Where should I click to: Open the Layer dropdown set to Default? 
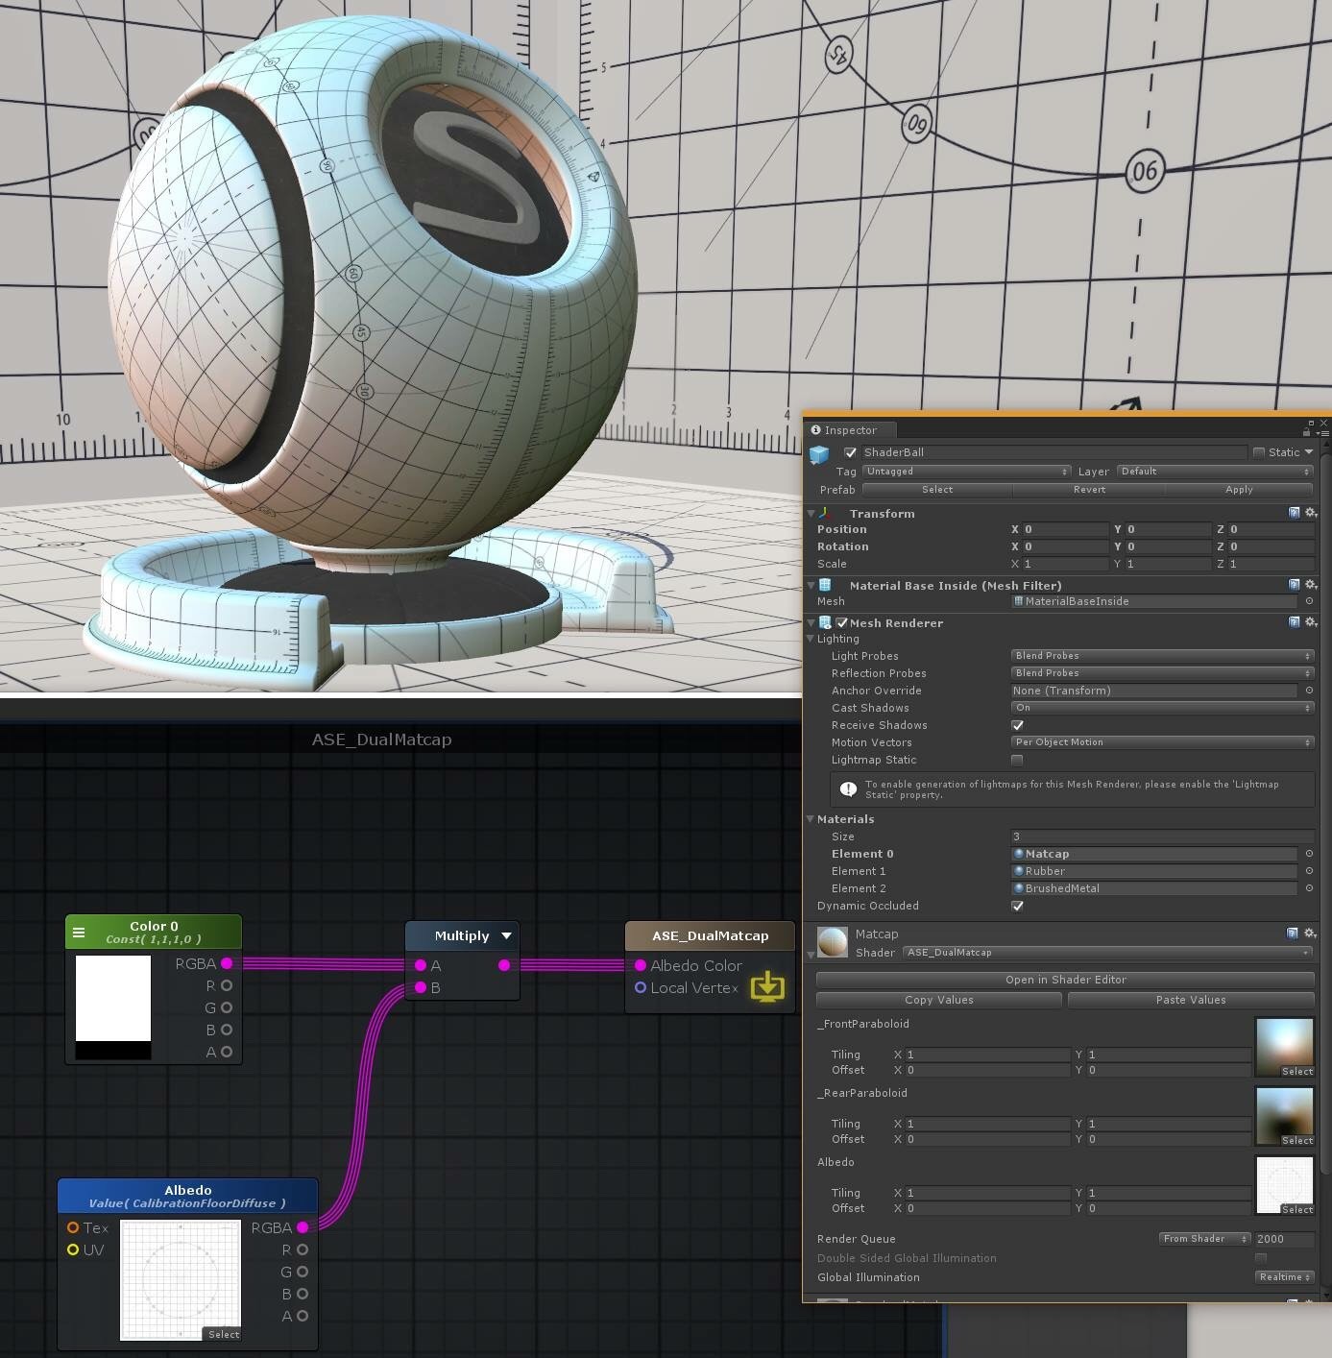click(1213, 472)
